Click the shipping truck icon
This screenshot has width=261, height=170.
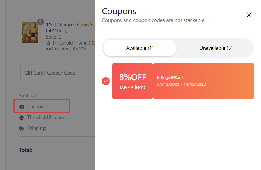tap(22, 128)
